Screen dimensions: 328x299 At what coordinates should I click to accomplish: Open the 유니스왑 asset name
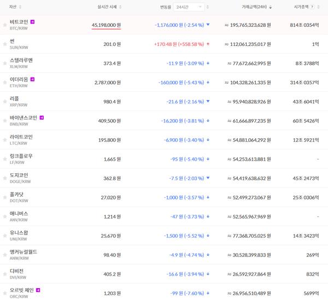(19, 233)
